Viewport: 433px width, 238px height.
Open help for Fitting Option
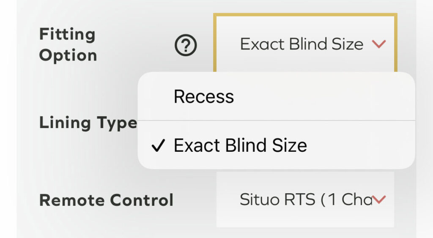coord(186,45)
